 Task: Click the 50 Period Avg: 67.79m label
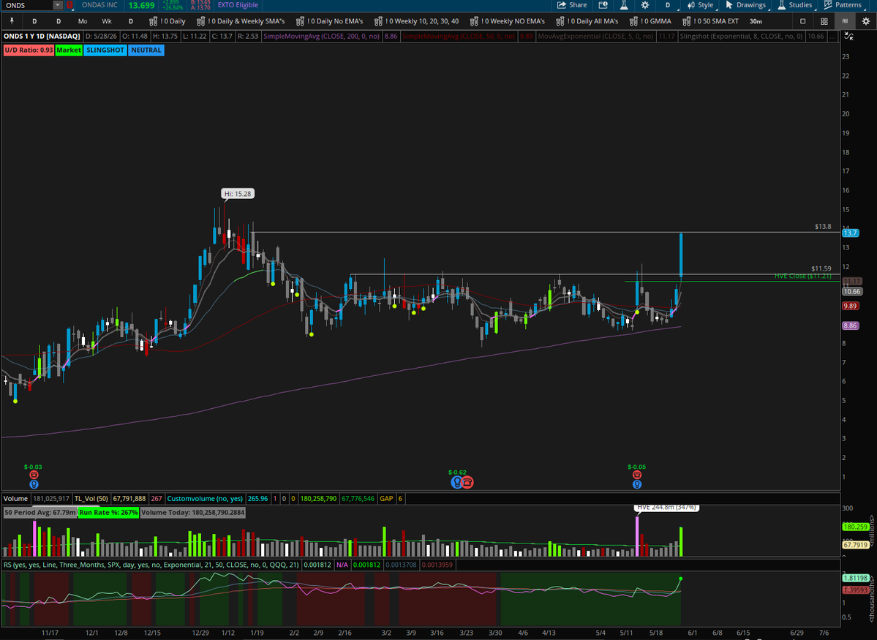[40, 513]
